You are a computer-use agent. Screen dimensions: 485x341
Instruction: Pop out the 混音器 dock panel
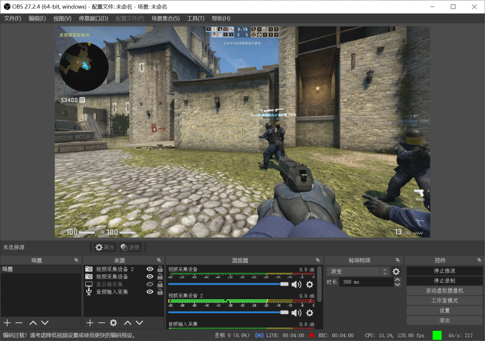point(318,260)
